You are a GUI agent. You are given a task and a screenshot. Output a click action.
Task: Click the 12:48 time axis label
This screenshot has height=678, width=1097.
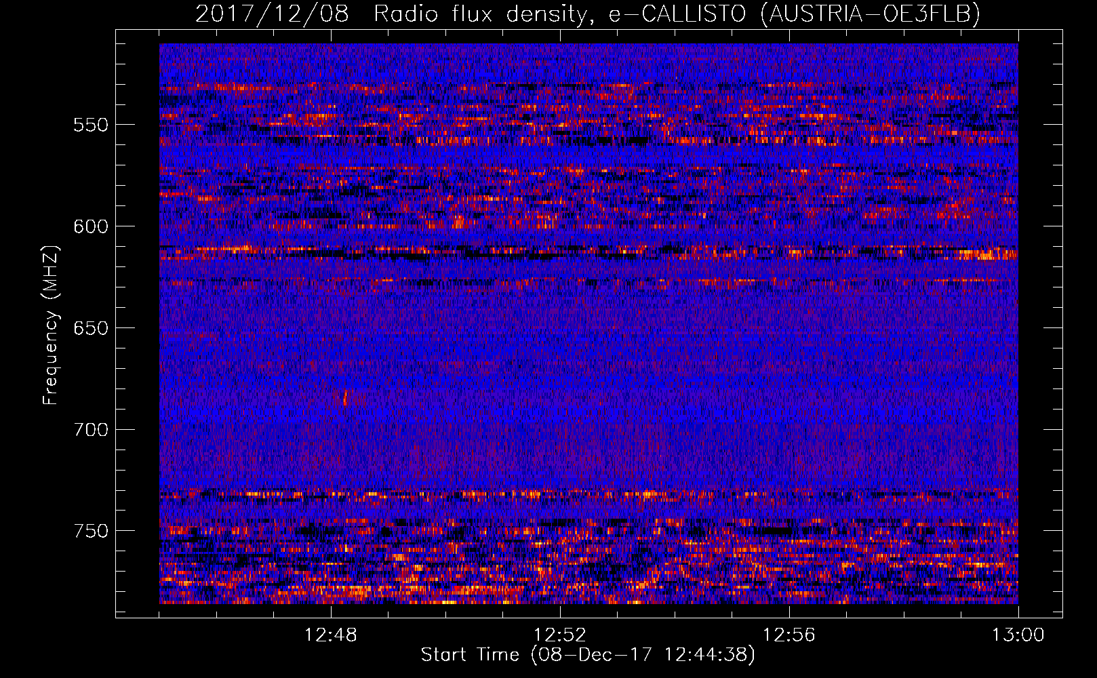click(x=331, y=635)
